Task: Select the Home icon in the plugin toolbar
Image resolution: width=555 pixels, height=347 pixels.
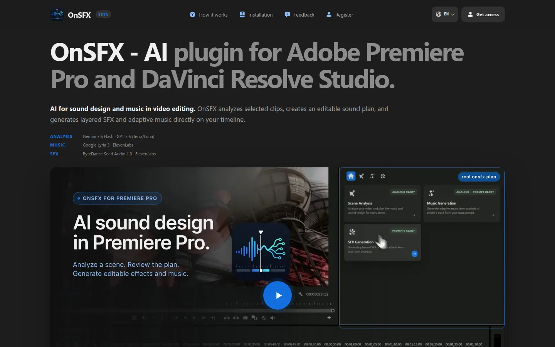Action: pos(351,176)
